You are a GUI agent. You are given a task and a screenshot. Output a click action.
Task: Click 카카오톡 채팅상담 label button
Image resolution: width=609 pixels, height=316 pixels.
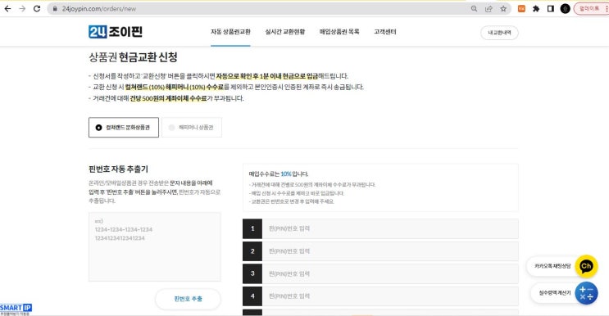tap(552, 266)
